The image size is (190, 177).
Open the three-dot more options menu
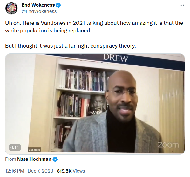click(x=182, y=5)
